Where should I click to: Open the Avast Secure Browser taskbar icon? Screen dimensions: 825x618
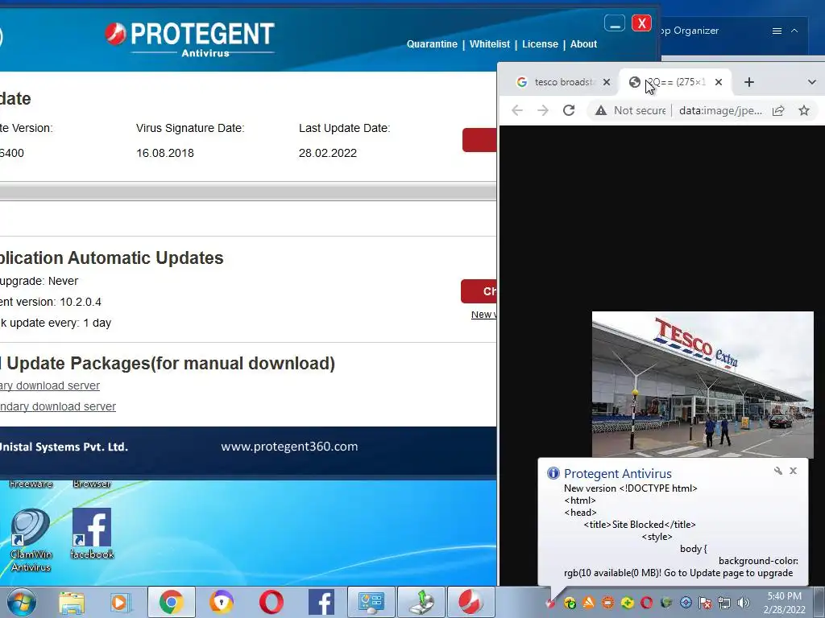click(221, 602)
